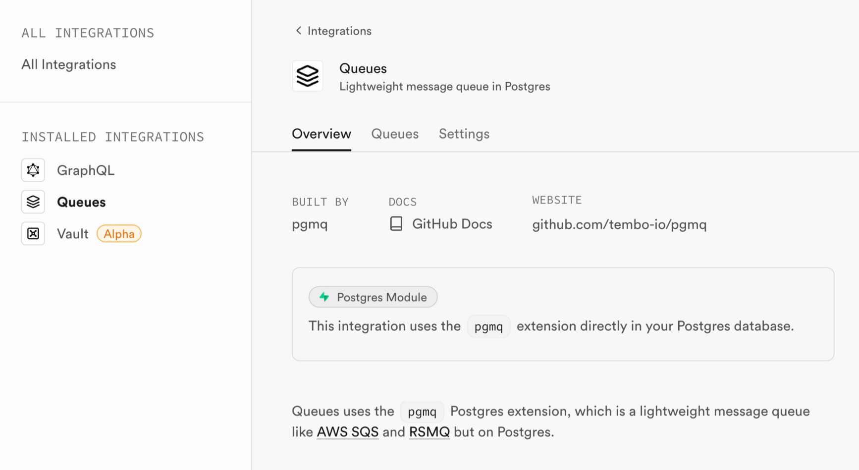Switch to the Overview tab
The height and width of the screenshot is (470, 859).
pos(322,134)
